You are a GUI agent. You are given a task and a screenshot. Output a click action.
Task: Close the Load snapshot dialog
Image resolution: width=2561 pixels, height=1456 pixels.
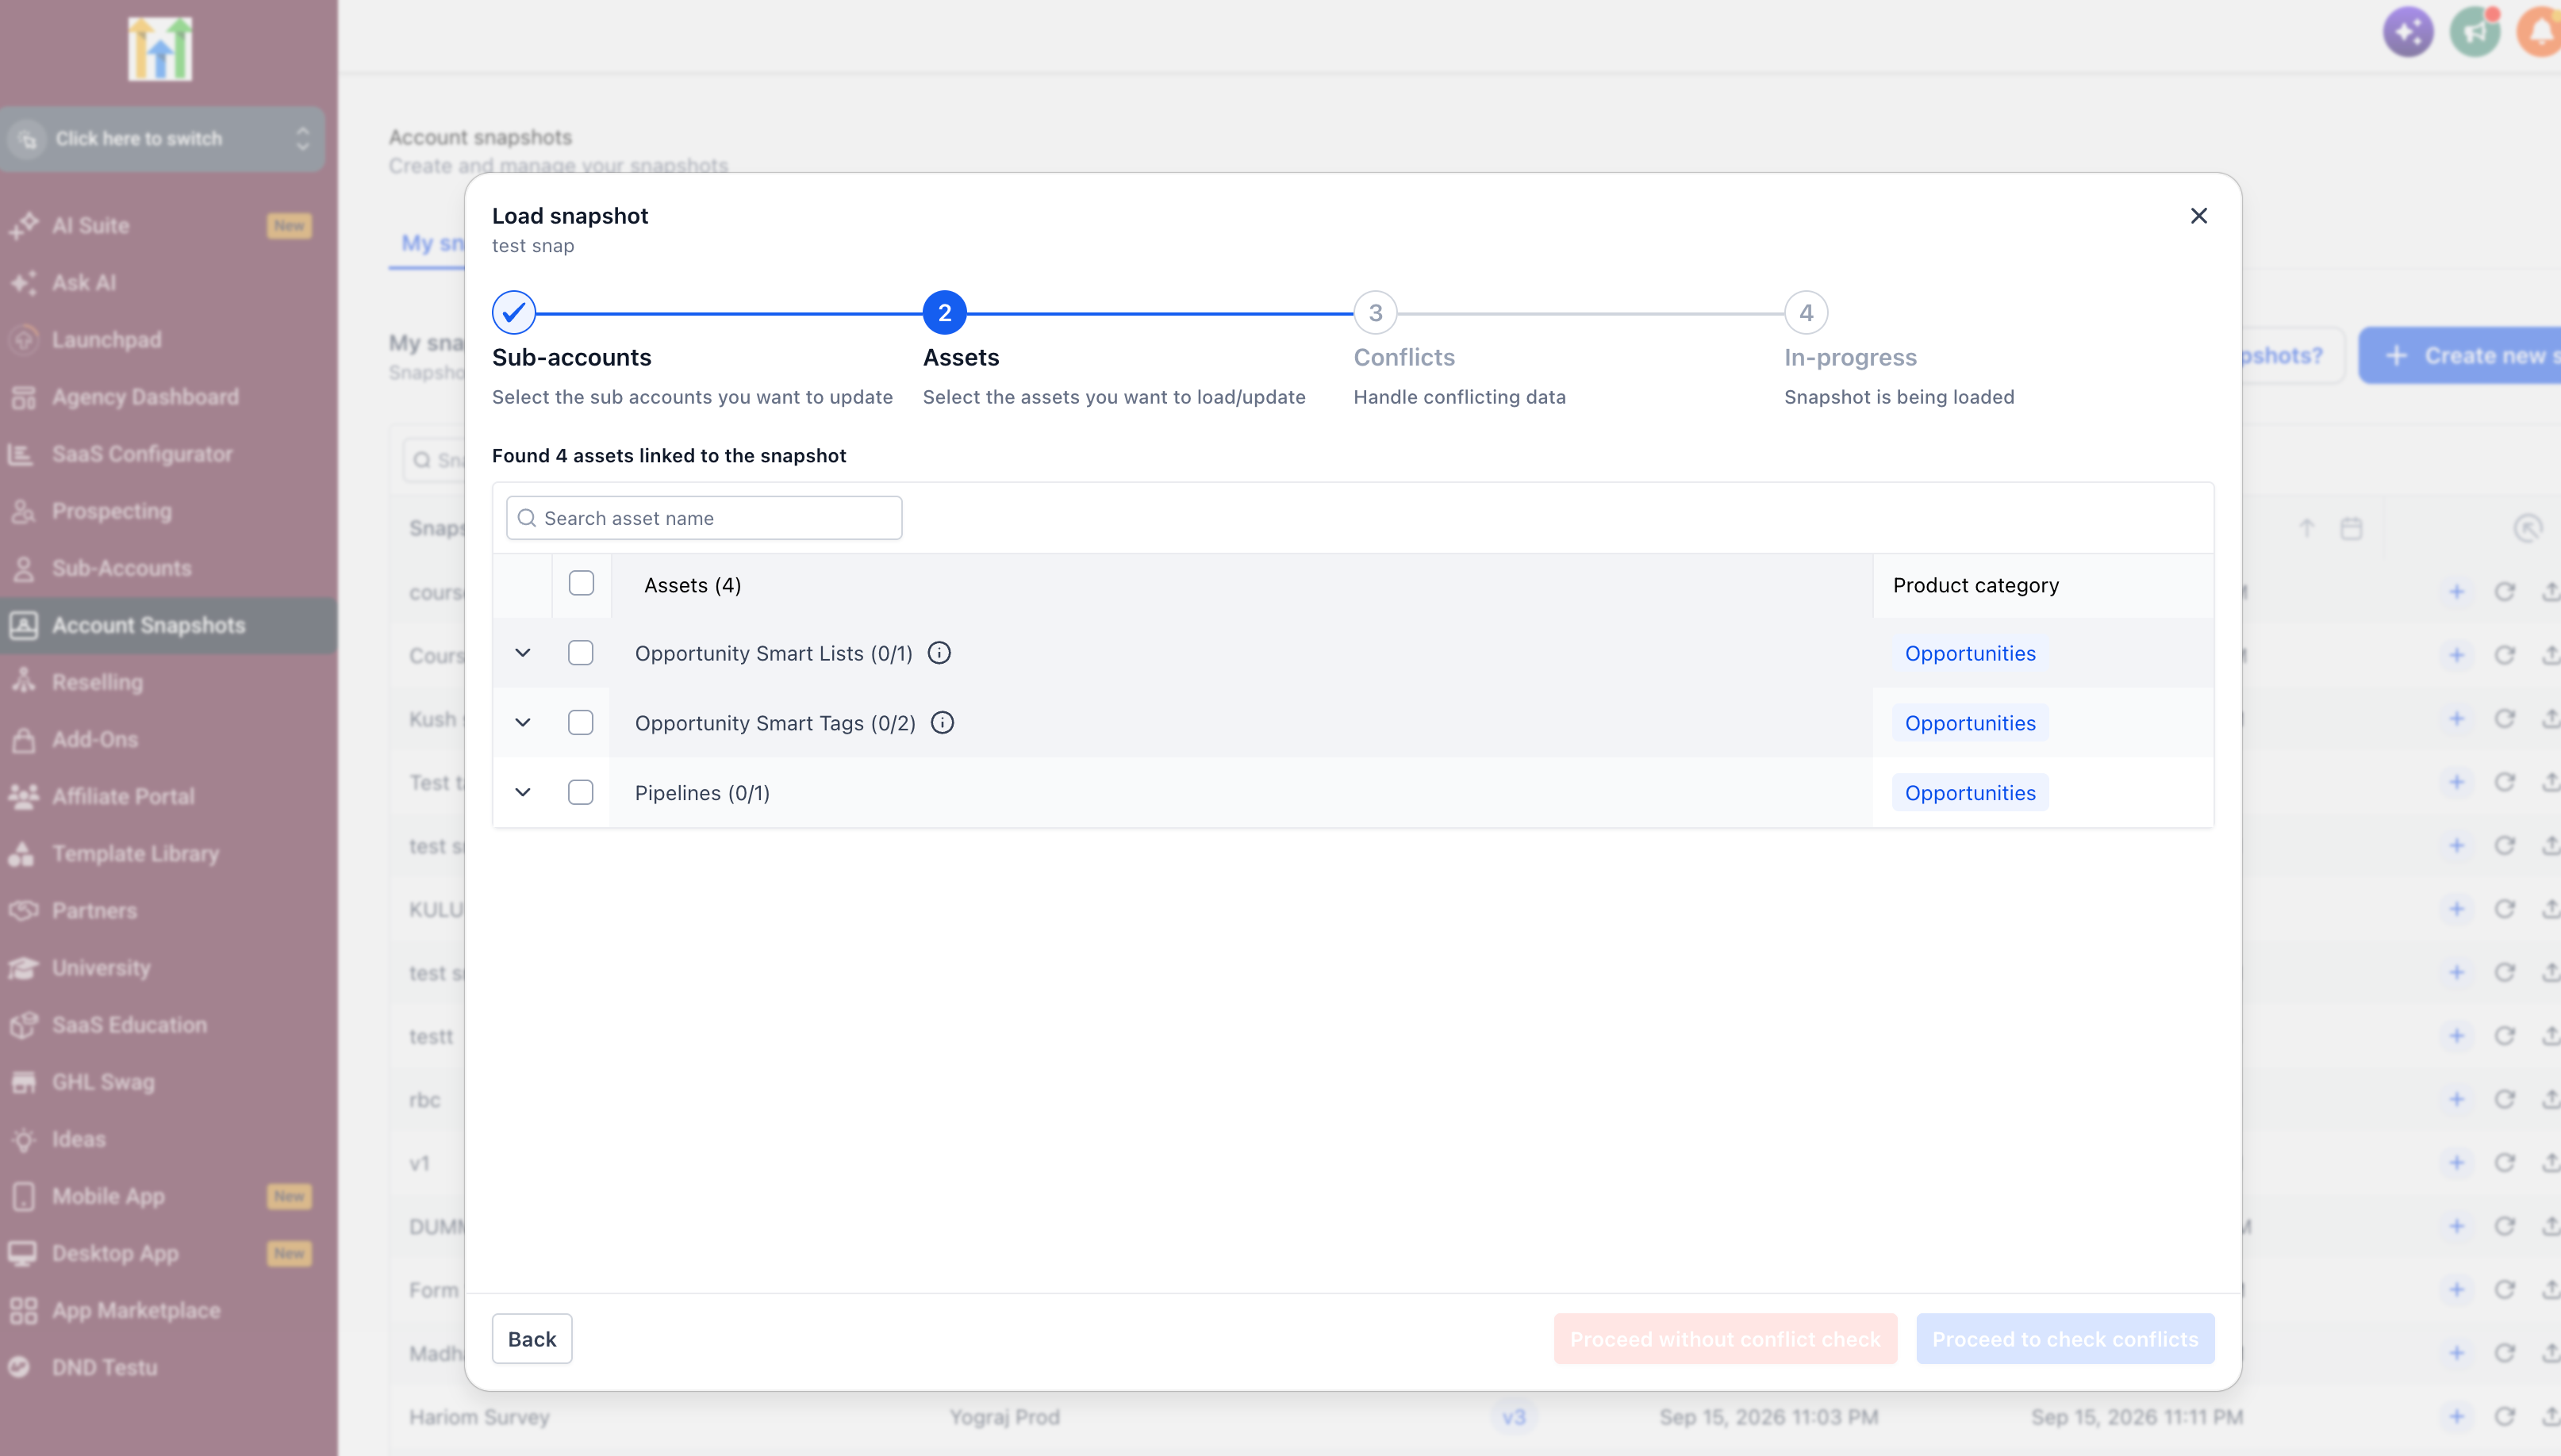coord(2198,216)
